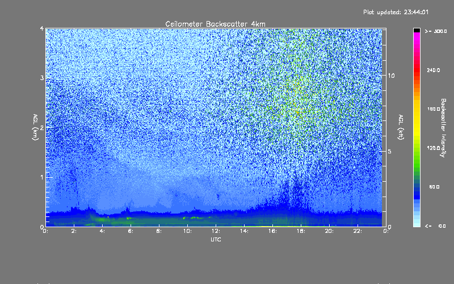Click the 'Plot updated: 23:44:01' timestamp

click(396, 12)
